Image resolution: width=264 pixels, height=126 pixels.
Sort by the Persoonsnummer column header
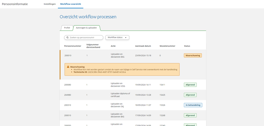(x=72, y=46)
